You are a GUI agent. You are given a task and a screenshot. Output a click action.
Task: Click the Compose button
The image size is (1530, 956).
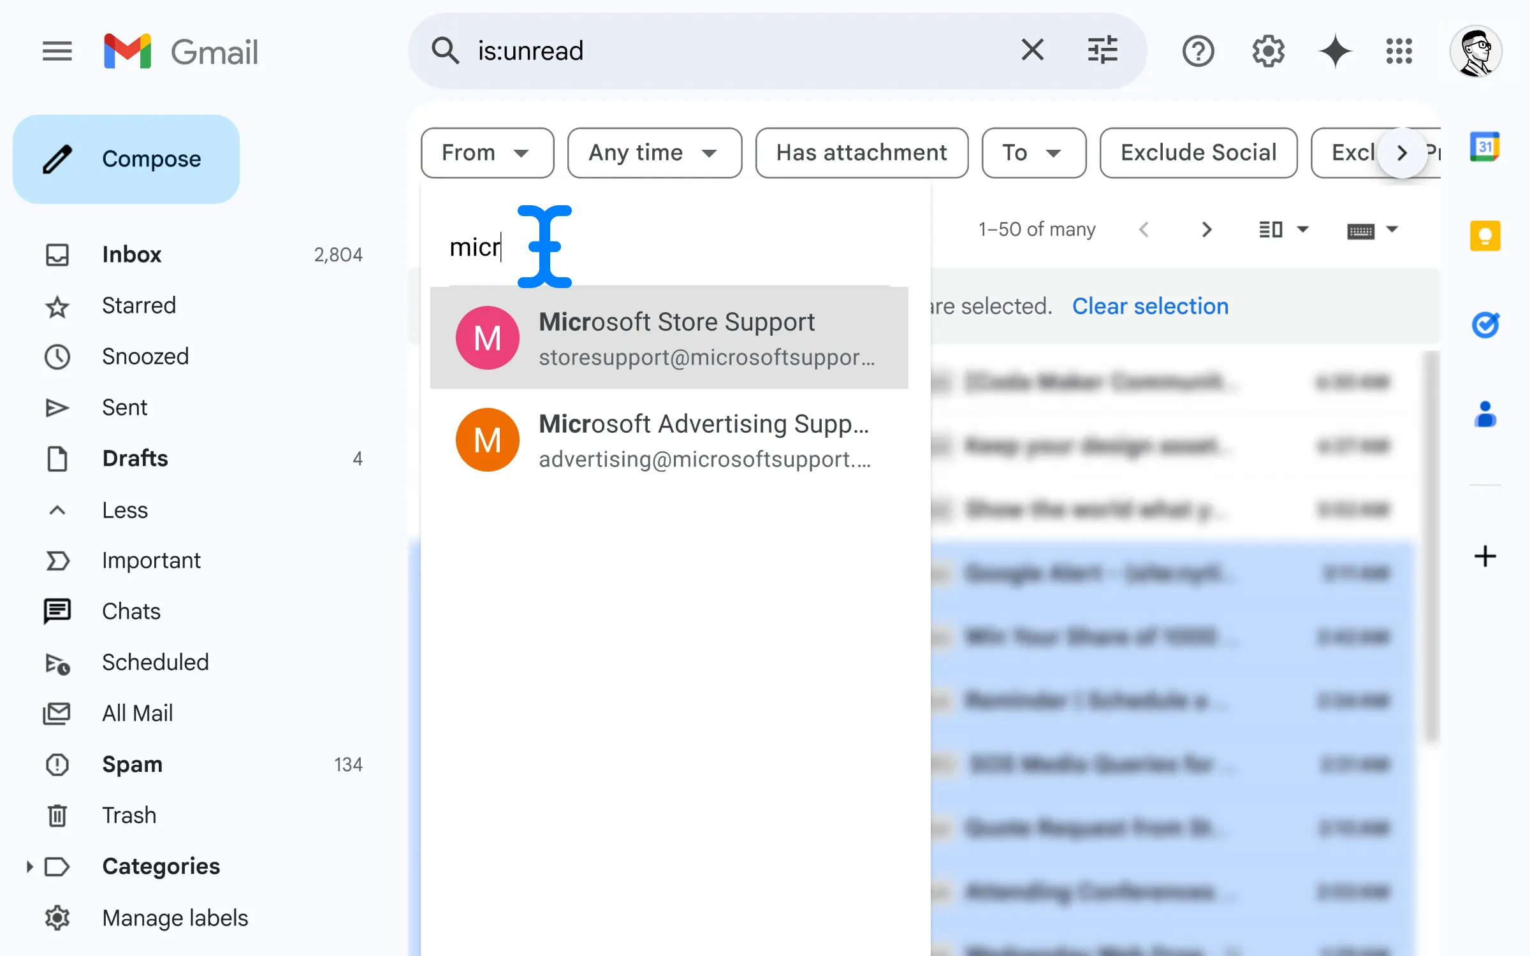pos(126,159)
